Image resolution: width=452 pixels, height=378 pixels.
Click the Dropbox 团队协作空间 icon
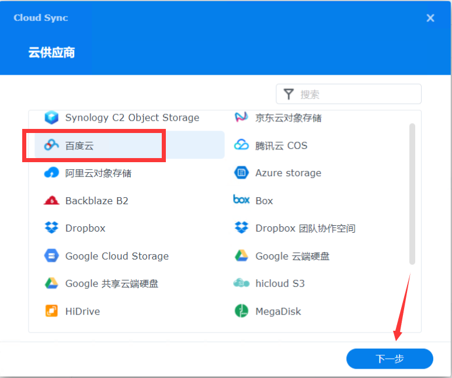coord(241,228)
